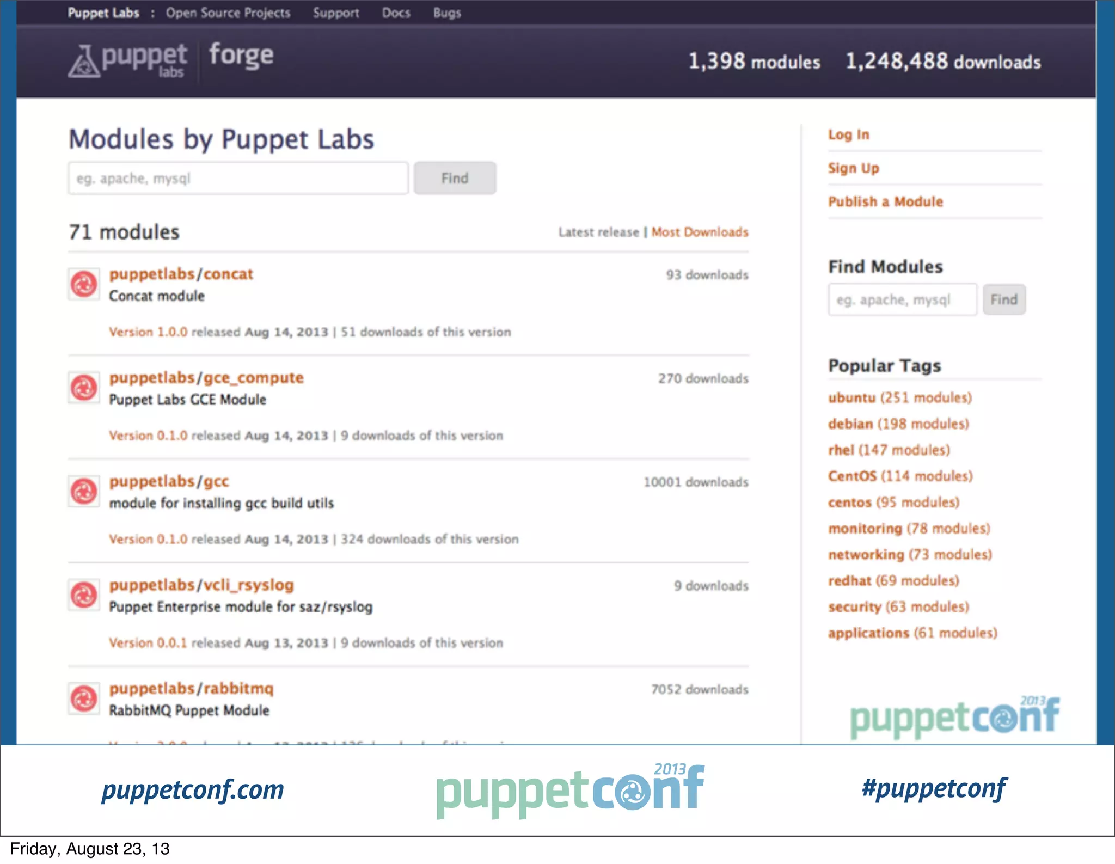Click the sidebar Find Modules search field
Image resolution: width=1115 pixels, height=864 pixels.
tap(903, 299)
